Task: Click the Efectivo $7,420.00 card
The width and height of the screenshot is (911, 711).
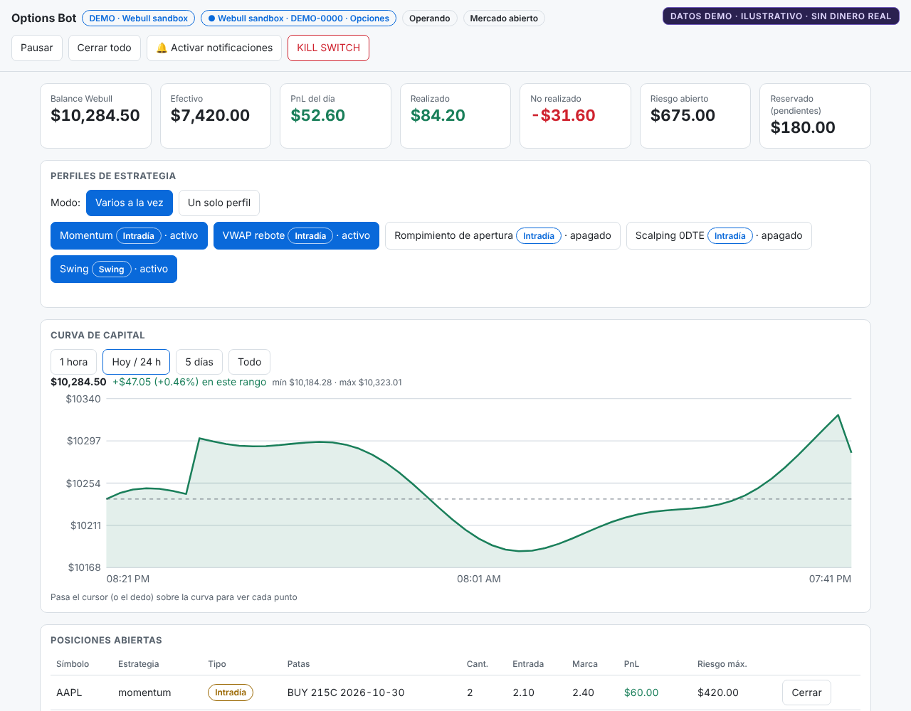Action: click(x=216, y=116)
